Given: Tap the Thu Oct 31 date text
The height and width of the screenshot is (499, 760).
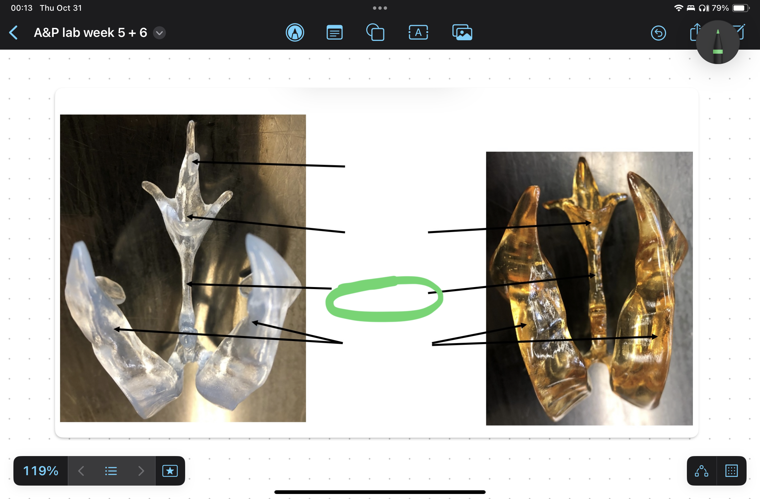Looking at the screenshot, I should coord(61,8).
